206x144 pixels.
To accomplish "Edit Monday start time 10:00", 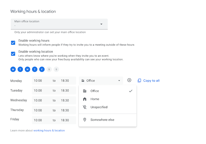I will pyautogui.click(x=38, y=81).
